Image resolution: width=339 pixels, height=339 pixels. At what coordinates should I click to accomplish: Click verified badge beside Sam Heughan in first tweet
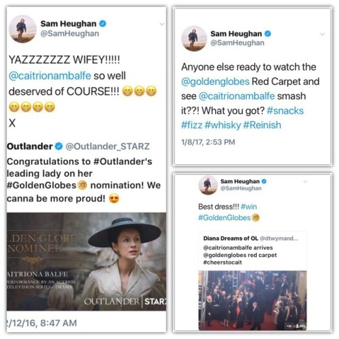[x=103, y=24]
